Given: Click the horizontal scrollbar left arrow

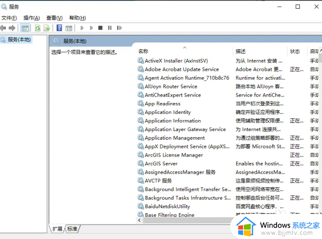Looking at the screenshot, I should [139, 220].
